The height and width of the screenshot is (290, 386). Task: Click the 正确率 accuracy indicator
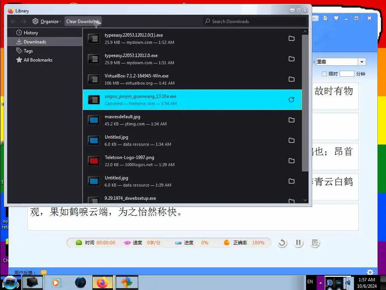244,243
